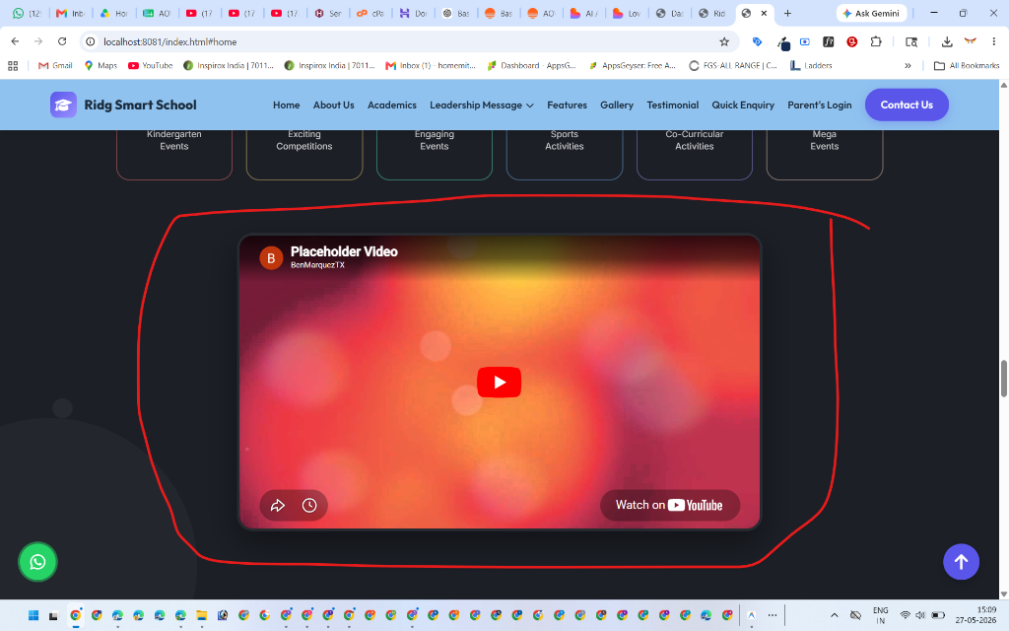
Task: Bookmark this page with the star icon
Action: (724, 41)
